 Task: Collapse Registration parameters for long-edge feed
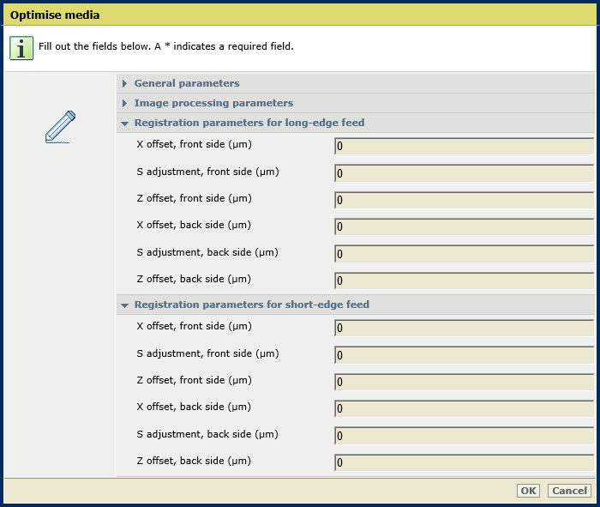pos(249,123)
